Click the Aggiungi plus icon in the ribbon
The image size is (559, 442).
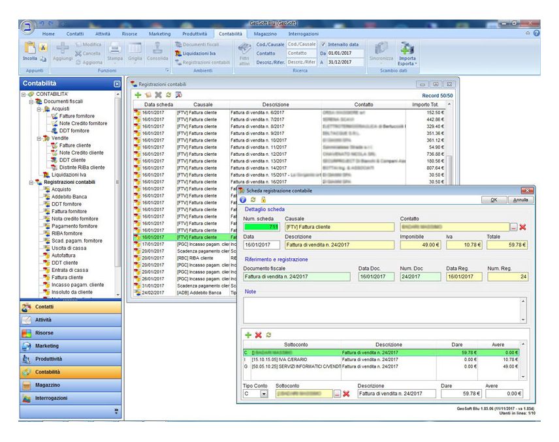coord(63,48)
